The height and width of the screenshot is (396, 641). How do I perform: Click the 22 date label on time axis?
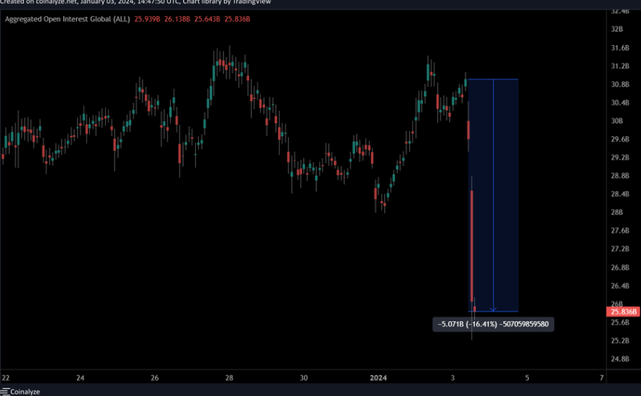[6, 378]
